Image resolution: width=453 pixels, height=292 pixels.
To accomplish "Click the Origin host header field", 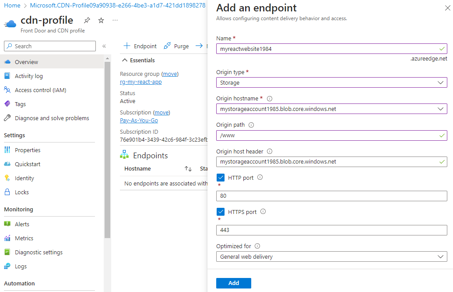I will (331, 162).
